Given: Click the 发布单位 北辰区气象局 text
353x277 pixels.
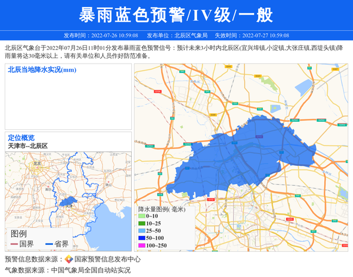Looking at the screenshot, I should (x=176, y=35).
